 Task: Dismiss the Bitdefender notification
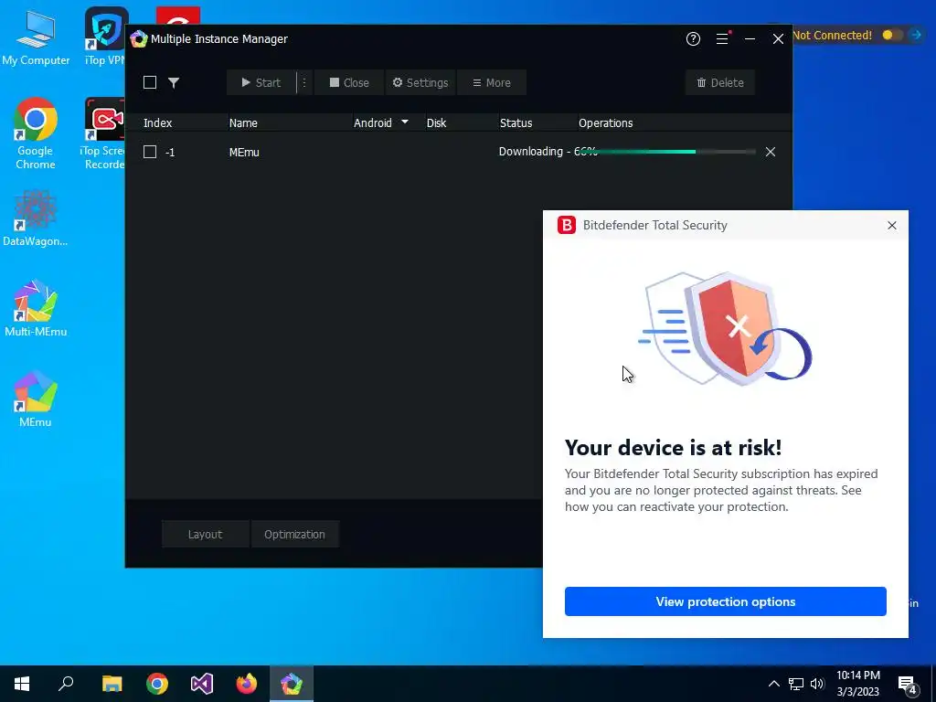[x=892, y=225]
